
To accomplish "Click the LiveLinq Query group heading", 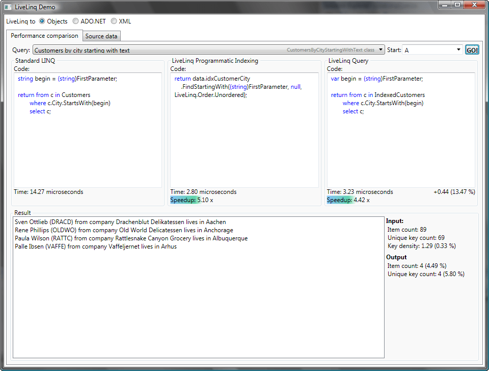I will [x=348, y=61].
